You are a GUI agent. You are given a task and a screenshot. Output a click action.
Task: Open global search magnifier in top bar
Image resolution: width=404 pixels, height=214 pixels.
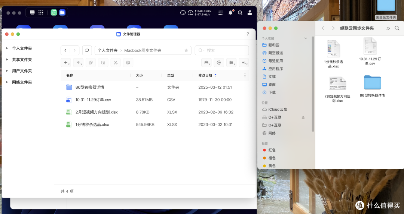tap(240, 13)
